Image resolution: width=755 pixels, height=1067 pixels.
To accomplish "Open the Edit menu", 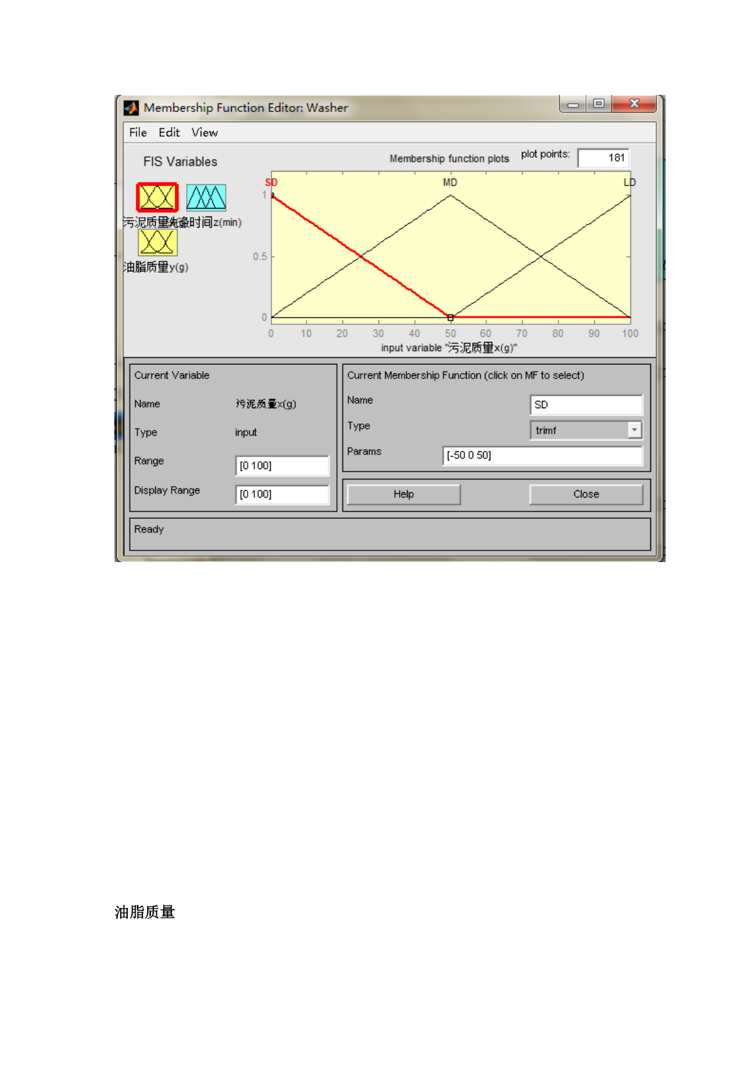I will (x=169, y=133).
